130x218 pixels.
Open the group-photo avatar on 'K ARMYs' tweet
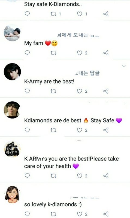(x=12, y=149)
